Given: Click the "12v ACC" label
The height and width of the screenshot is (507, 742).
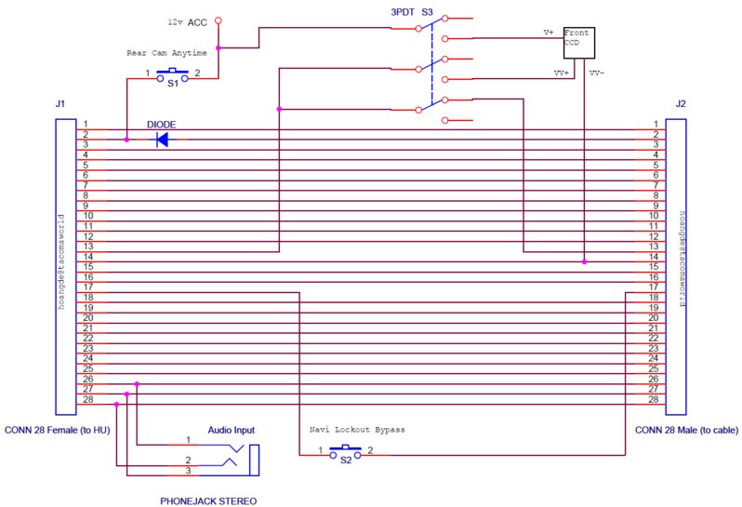Looking at the screenshot, I should [188, 22].
